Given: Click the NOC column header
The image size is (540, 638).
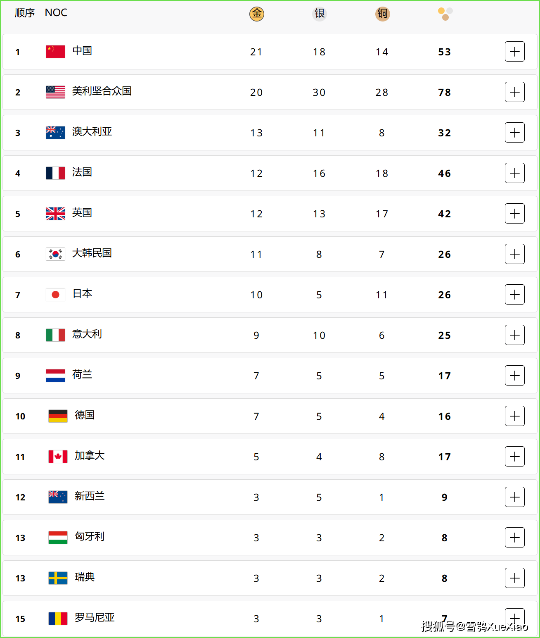Looking at the screenshot, I should coord(56,13).
